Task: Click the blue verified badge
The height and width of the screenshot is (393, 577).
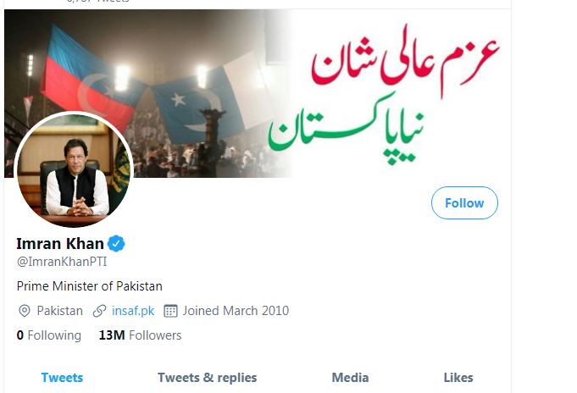Action: point(116,244)
